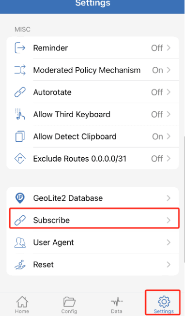
Task: Open Subscribe row chevron arrow
Action: click(x=169, y=220)
